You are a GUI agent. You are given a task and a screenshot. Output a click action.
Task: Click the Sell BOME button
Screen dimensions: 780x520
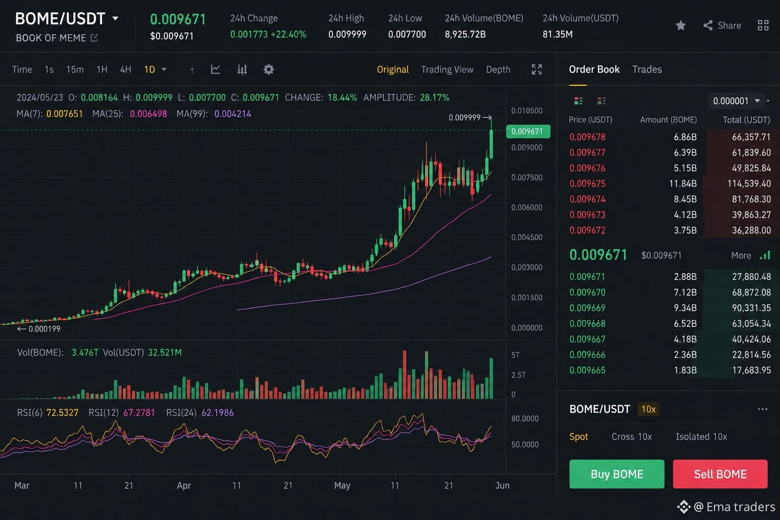(720, 474)
